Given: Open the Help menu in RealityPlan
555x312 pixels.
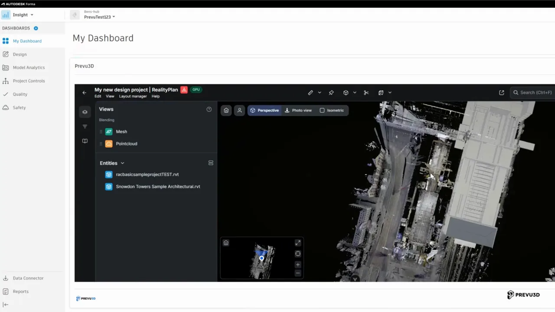Looking at the screenshot, I should [x=156, y=96].
